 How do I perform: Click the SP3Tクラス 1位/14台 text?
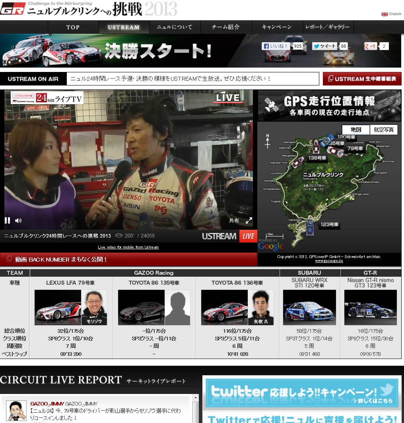(x=309, y=339)
